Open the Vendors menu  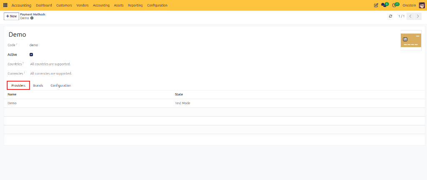coord(83,5)
